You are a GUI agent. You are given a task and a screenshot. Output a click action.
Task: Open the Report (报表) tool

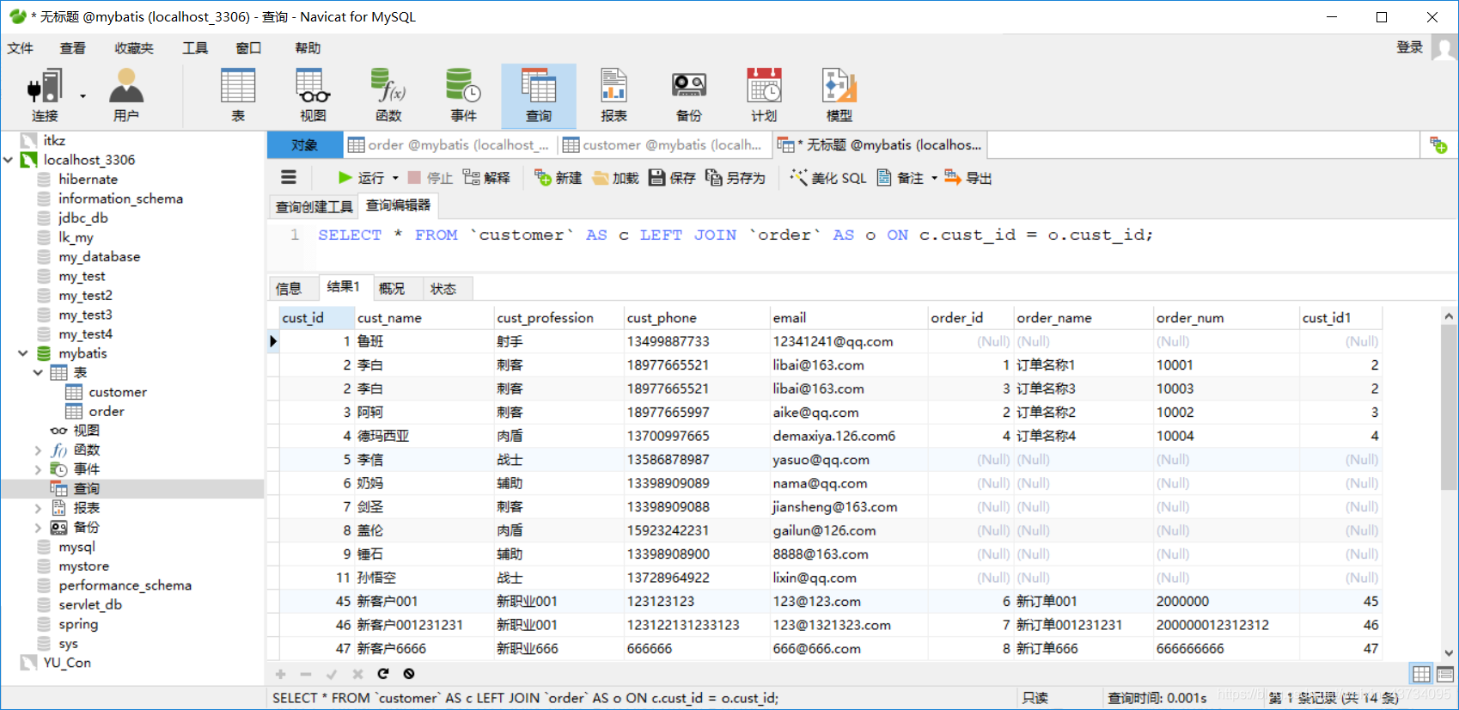click(x=614, y=95)
